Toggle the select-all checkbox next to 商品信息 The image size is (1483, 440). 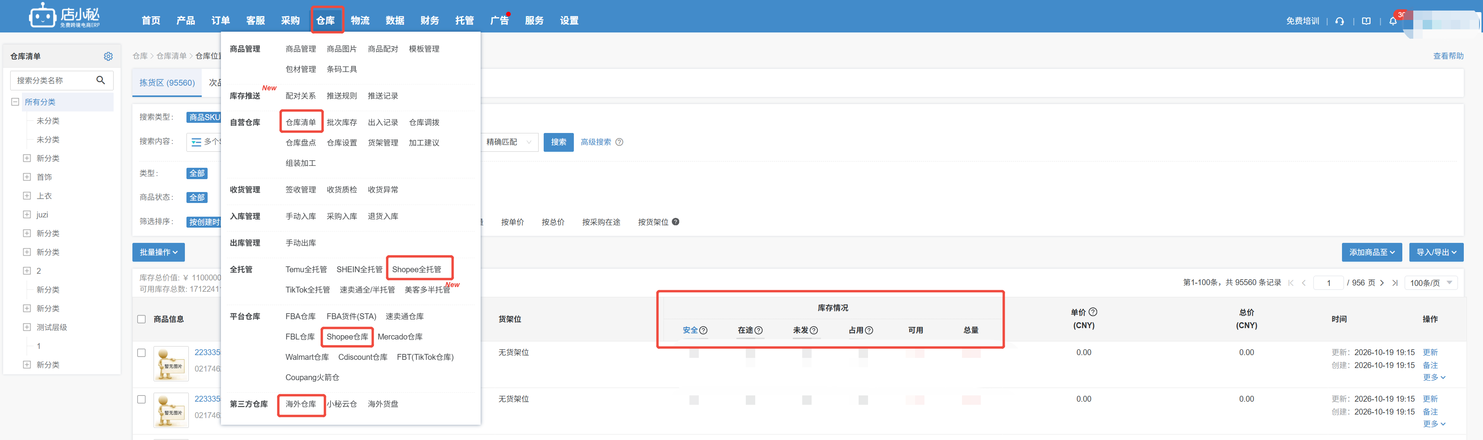coord(142,319)
